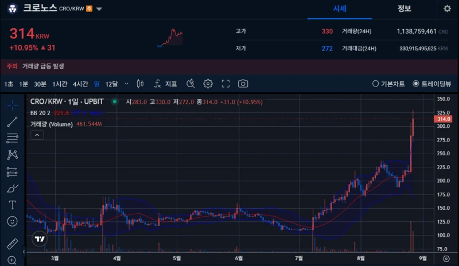The height and width of the screenshot is (266, 459).
Task: Expand the time interval dropdown chevron
Action: (x=126, y=84)
